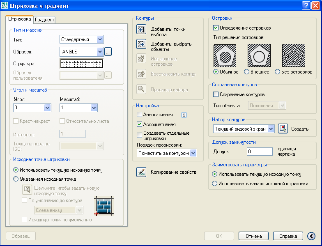Close the dialog with the red X
The height and width of the screenshot is (246, 322).
(x=315, y=5)
